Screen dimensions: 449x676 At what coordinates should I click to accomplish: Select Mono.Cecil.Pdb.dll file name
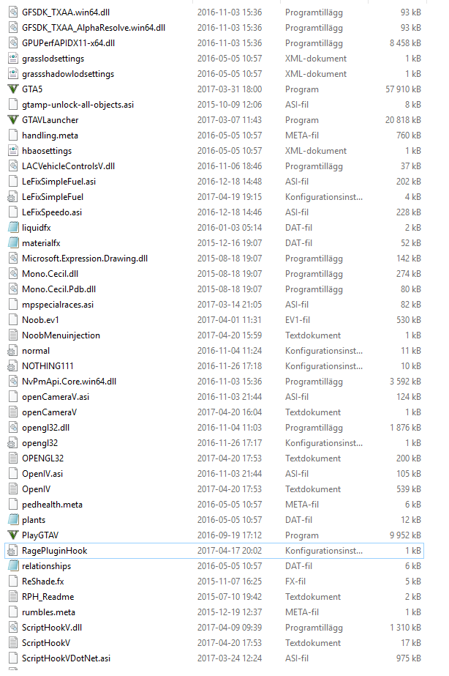tap(59, 289)
